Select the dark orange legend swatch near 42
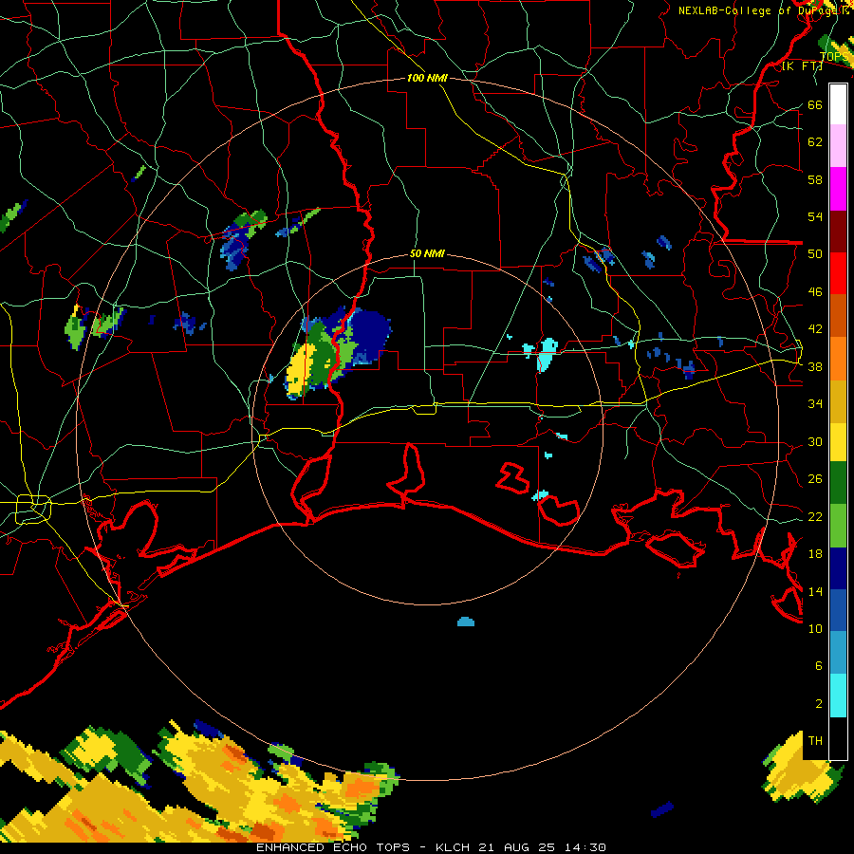 [x=838, y=316]
